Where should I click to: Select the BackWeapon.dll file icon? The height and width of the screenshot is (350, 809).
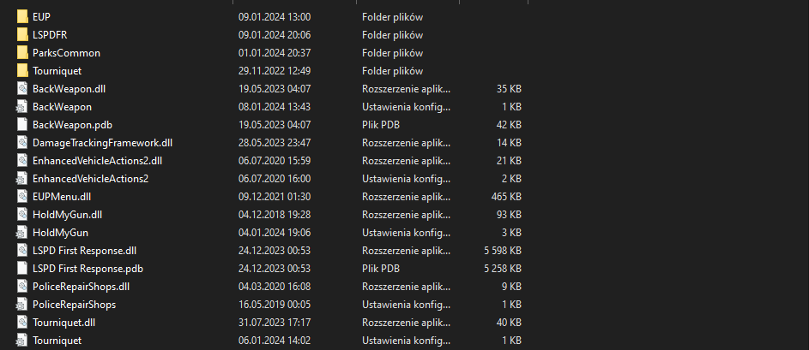[22, 89]
